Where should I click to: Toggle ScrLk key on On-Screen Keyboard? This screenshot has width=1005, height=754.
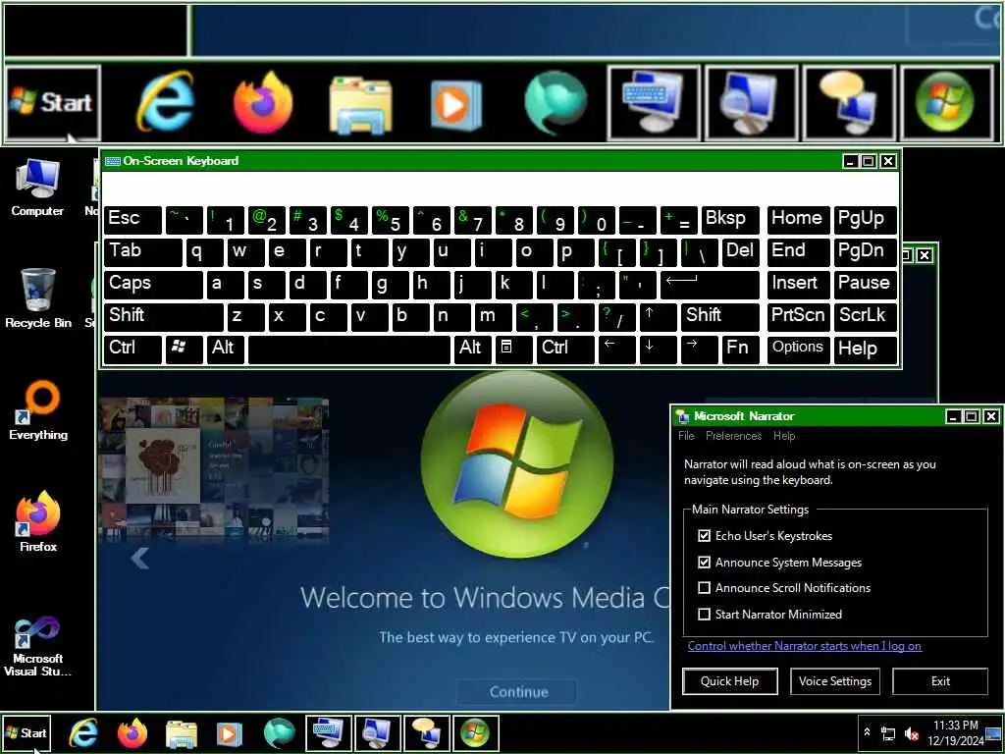(x=866, y=317)
